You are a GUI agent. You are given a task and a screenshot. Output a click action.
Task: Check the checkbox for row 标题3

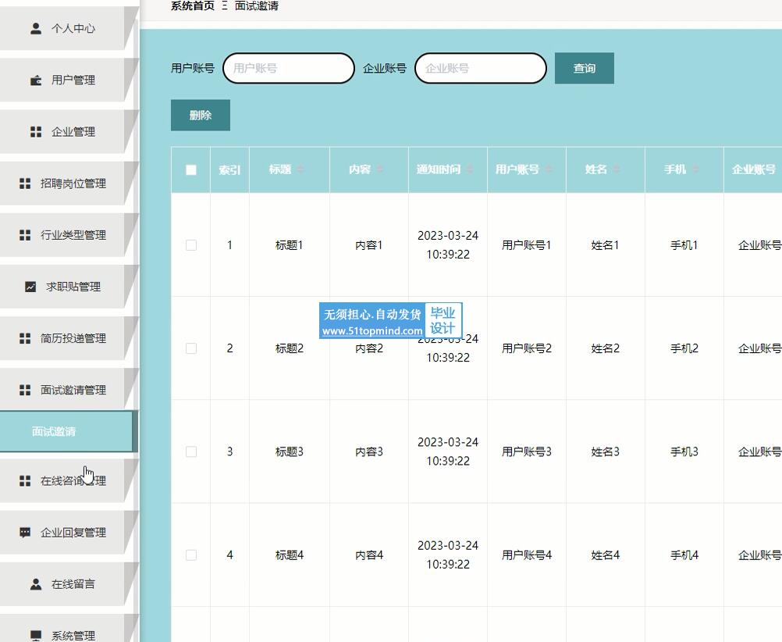click(x=191, y=452)
